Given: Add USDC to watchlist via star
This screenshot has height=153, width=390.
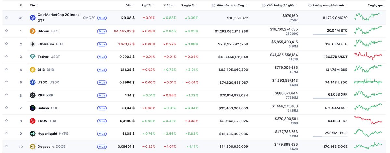Looking at the screenshot, I should tap(6, 82).
